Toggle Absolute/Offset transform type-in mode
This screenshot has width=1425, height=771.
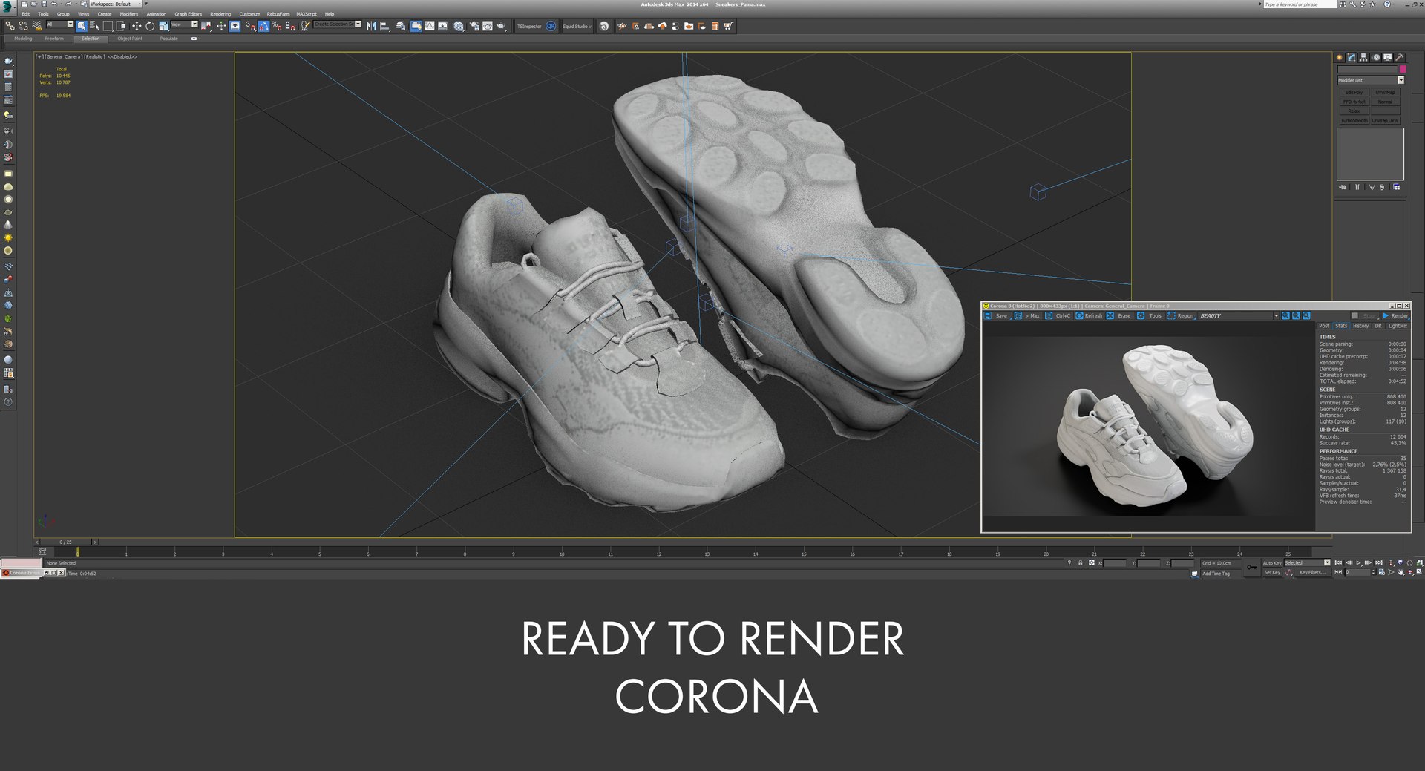1091,563
